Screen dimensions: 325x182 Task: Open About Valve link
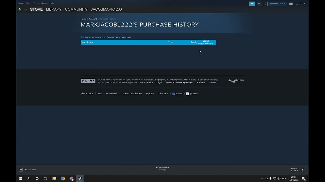coord(87,94)
